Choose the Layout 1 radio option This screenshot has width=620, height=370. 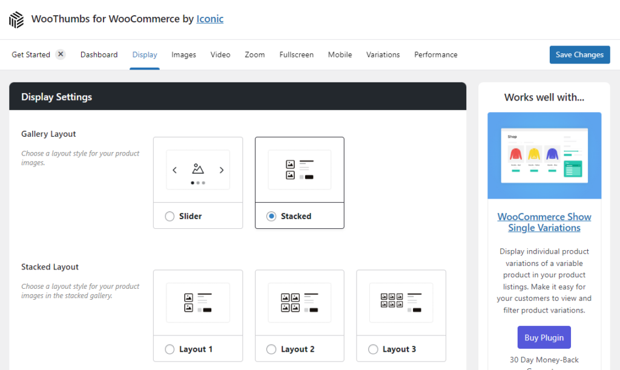(170, 349)
